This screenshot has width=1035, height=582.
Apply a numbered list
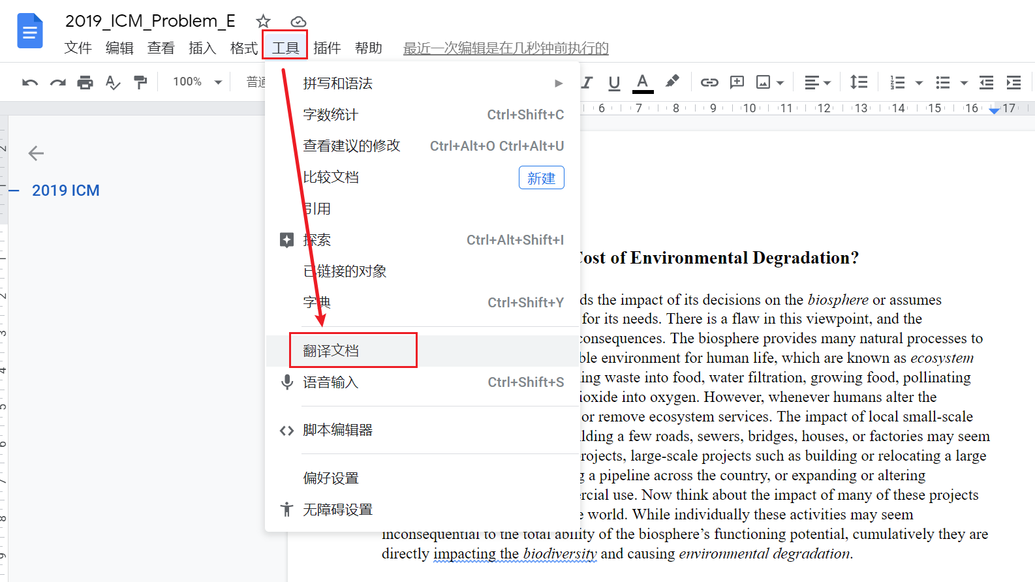point(898,82)
